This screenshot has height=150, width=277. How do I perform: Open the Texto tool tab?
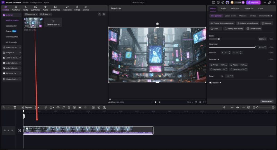(x=25, y=8)
